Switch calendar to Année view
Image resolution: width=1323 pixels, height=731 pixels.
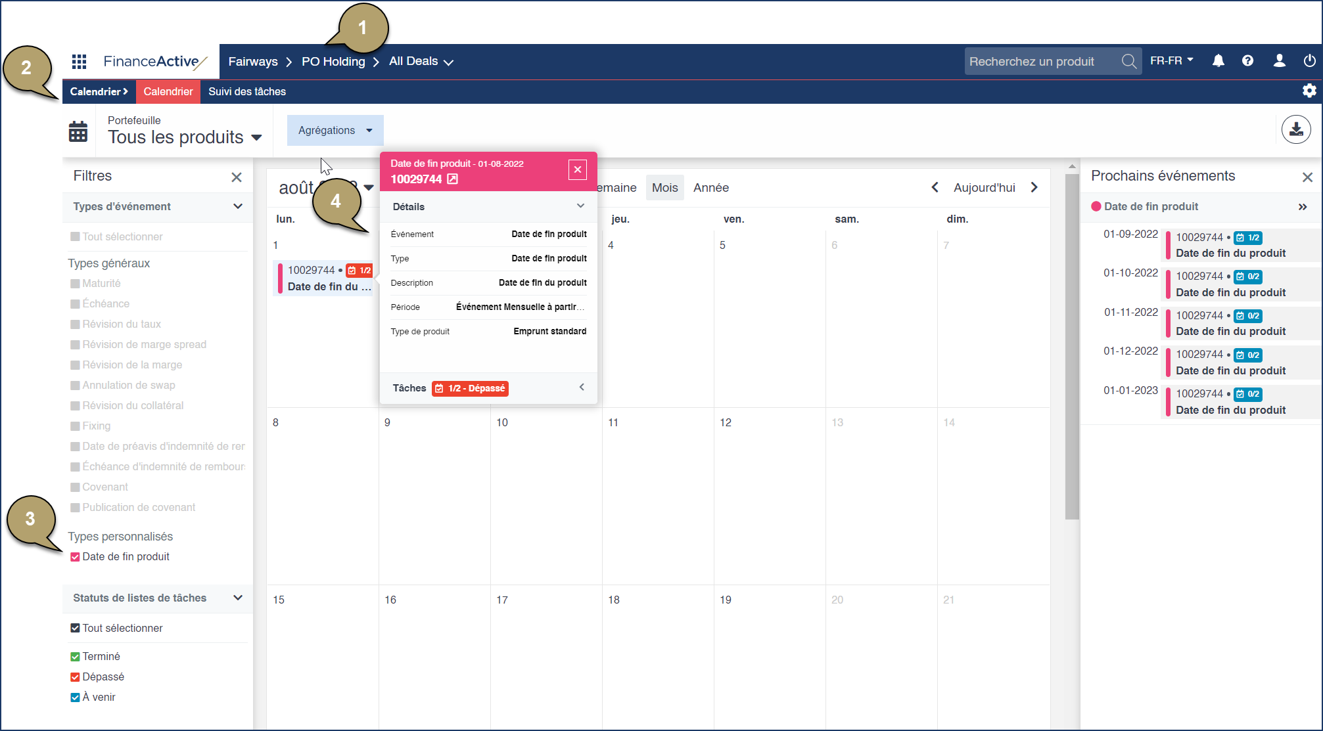710,187
